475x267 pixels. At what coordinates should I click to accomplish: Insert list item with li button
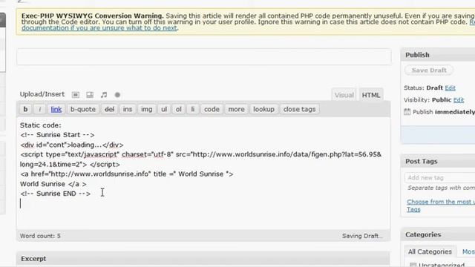[x=193, y=109]
